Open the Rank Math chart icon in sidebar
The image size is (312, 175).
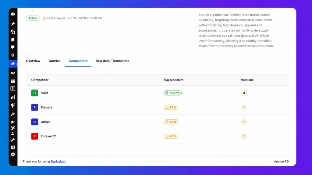(x=13, y=63)
